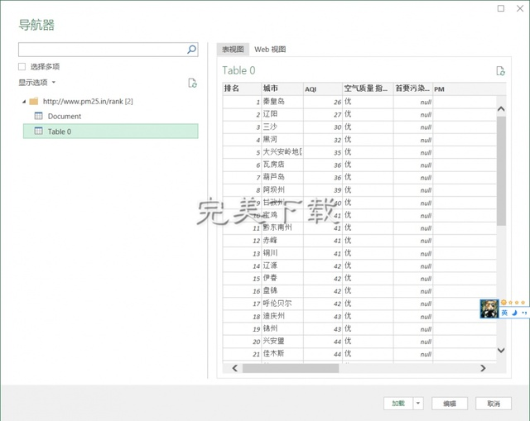This screenshot has height=421, width=530.
Task: Toggle the 选择多项 checkbox
Action: click(x=22, y=66)
